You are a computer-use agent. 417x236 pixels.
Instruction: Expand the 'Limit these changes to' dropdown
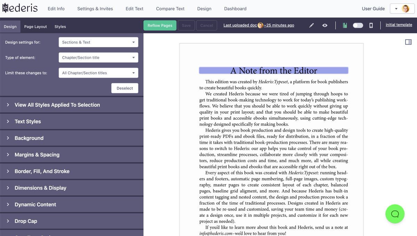click(98, 73)
